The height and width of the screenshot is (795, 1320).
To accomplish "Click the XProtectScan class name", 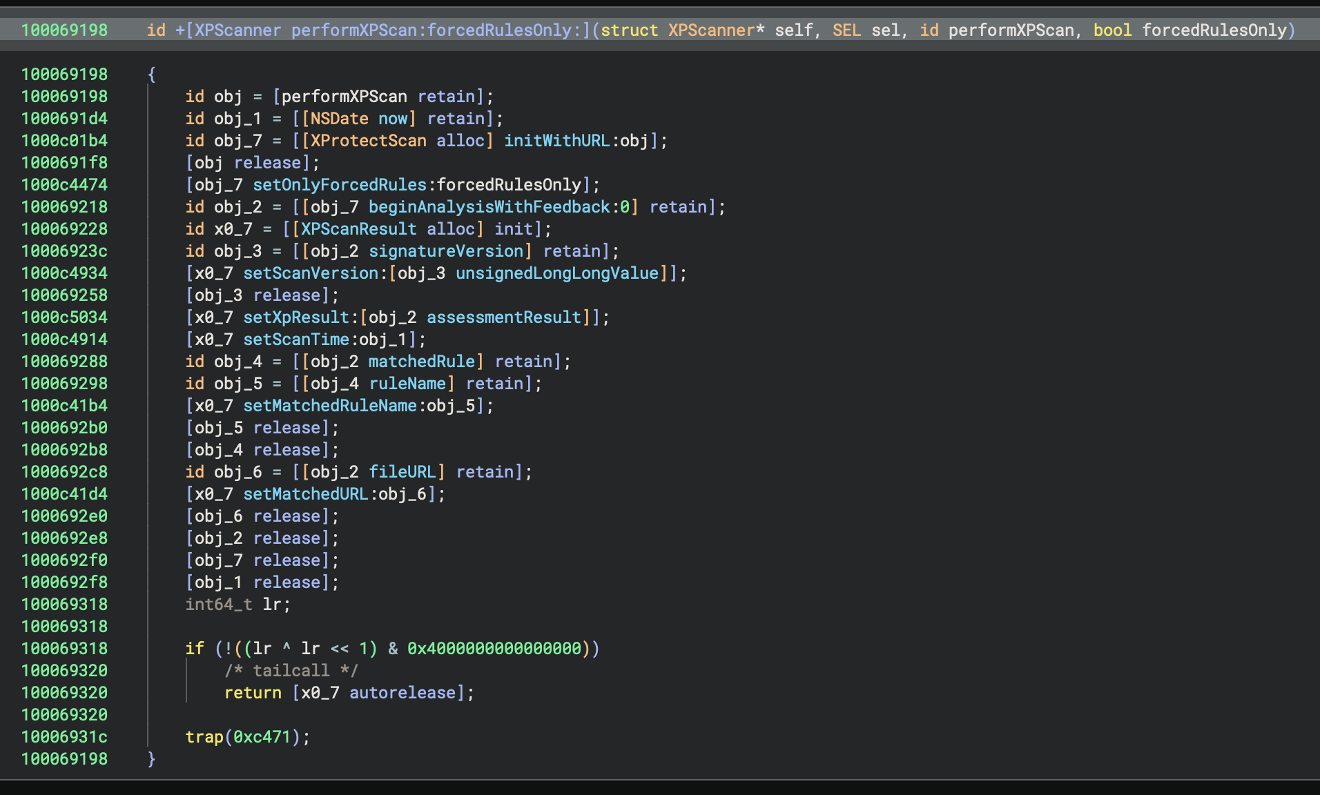I will [x=368, y=141].
